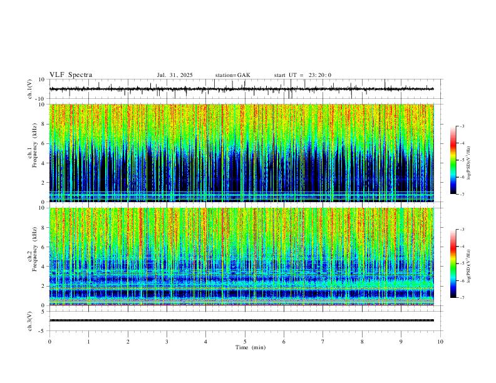This screenshot has height=383, width=496.
Task: Click time axis tick label 10
Action: [x=440, y=342]
